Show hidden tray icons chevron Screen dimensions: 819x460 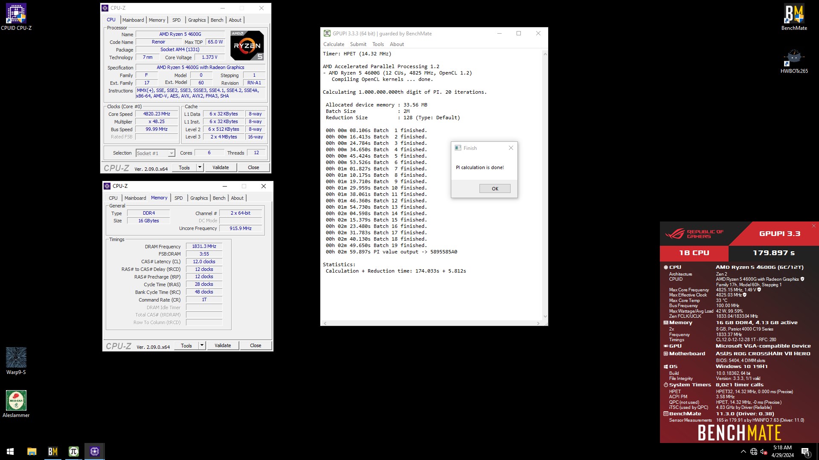click(x=743, y=451)
